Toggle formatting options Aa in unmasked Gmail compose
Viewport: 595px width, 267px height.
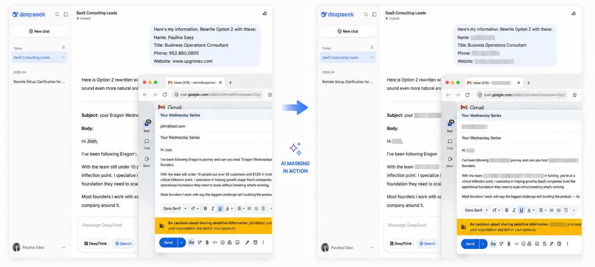point(191,242)
